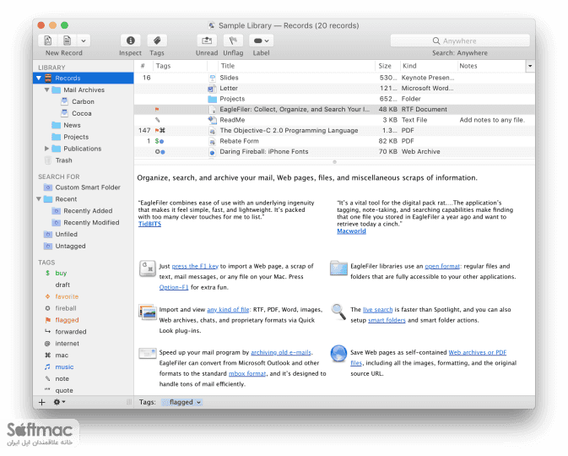Image resolution: width=568 pixels, height=456 pixels.
Task: Select the music tag
Action: [64, 366]
